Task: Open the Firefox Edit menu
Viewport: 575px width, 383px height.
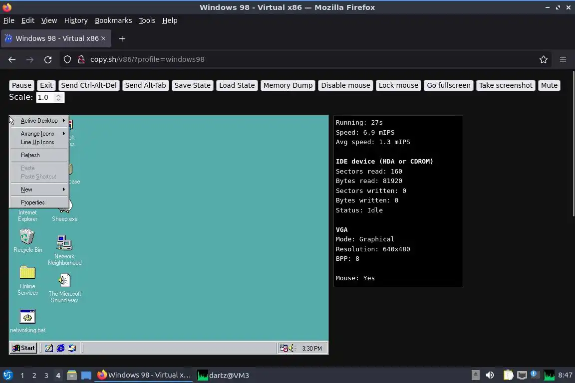Action: point(28,20)
